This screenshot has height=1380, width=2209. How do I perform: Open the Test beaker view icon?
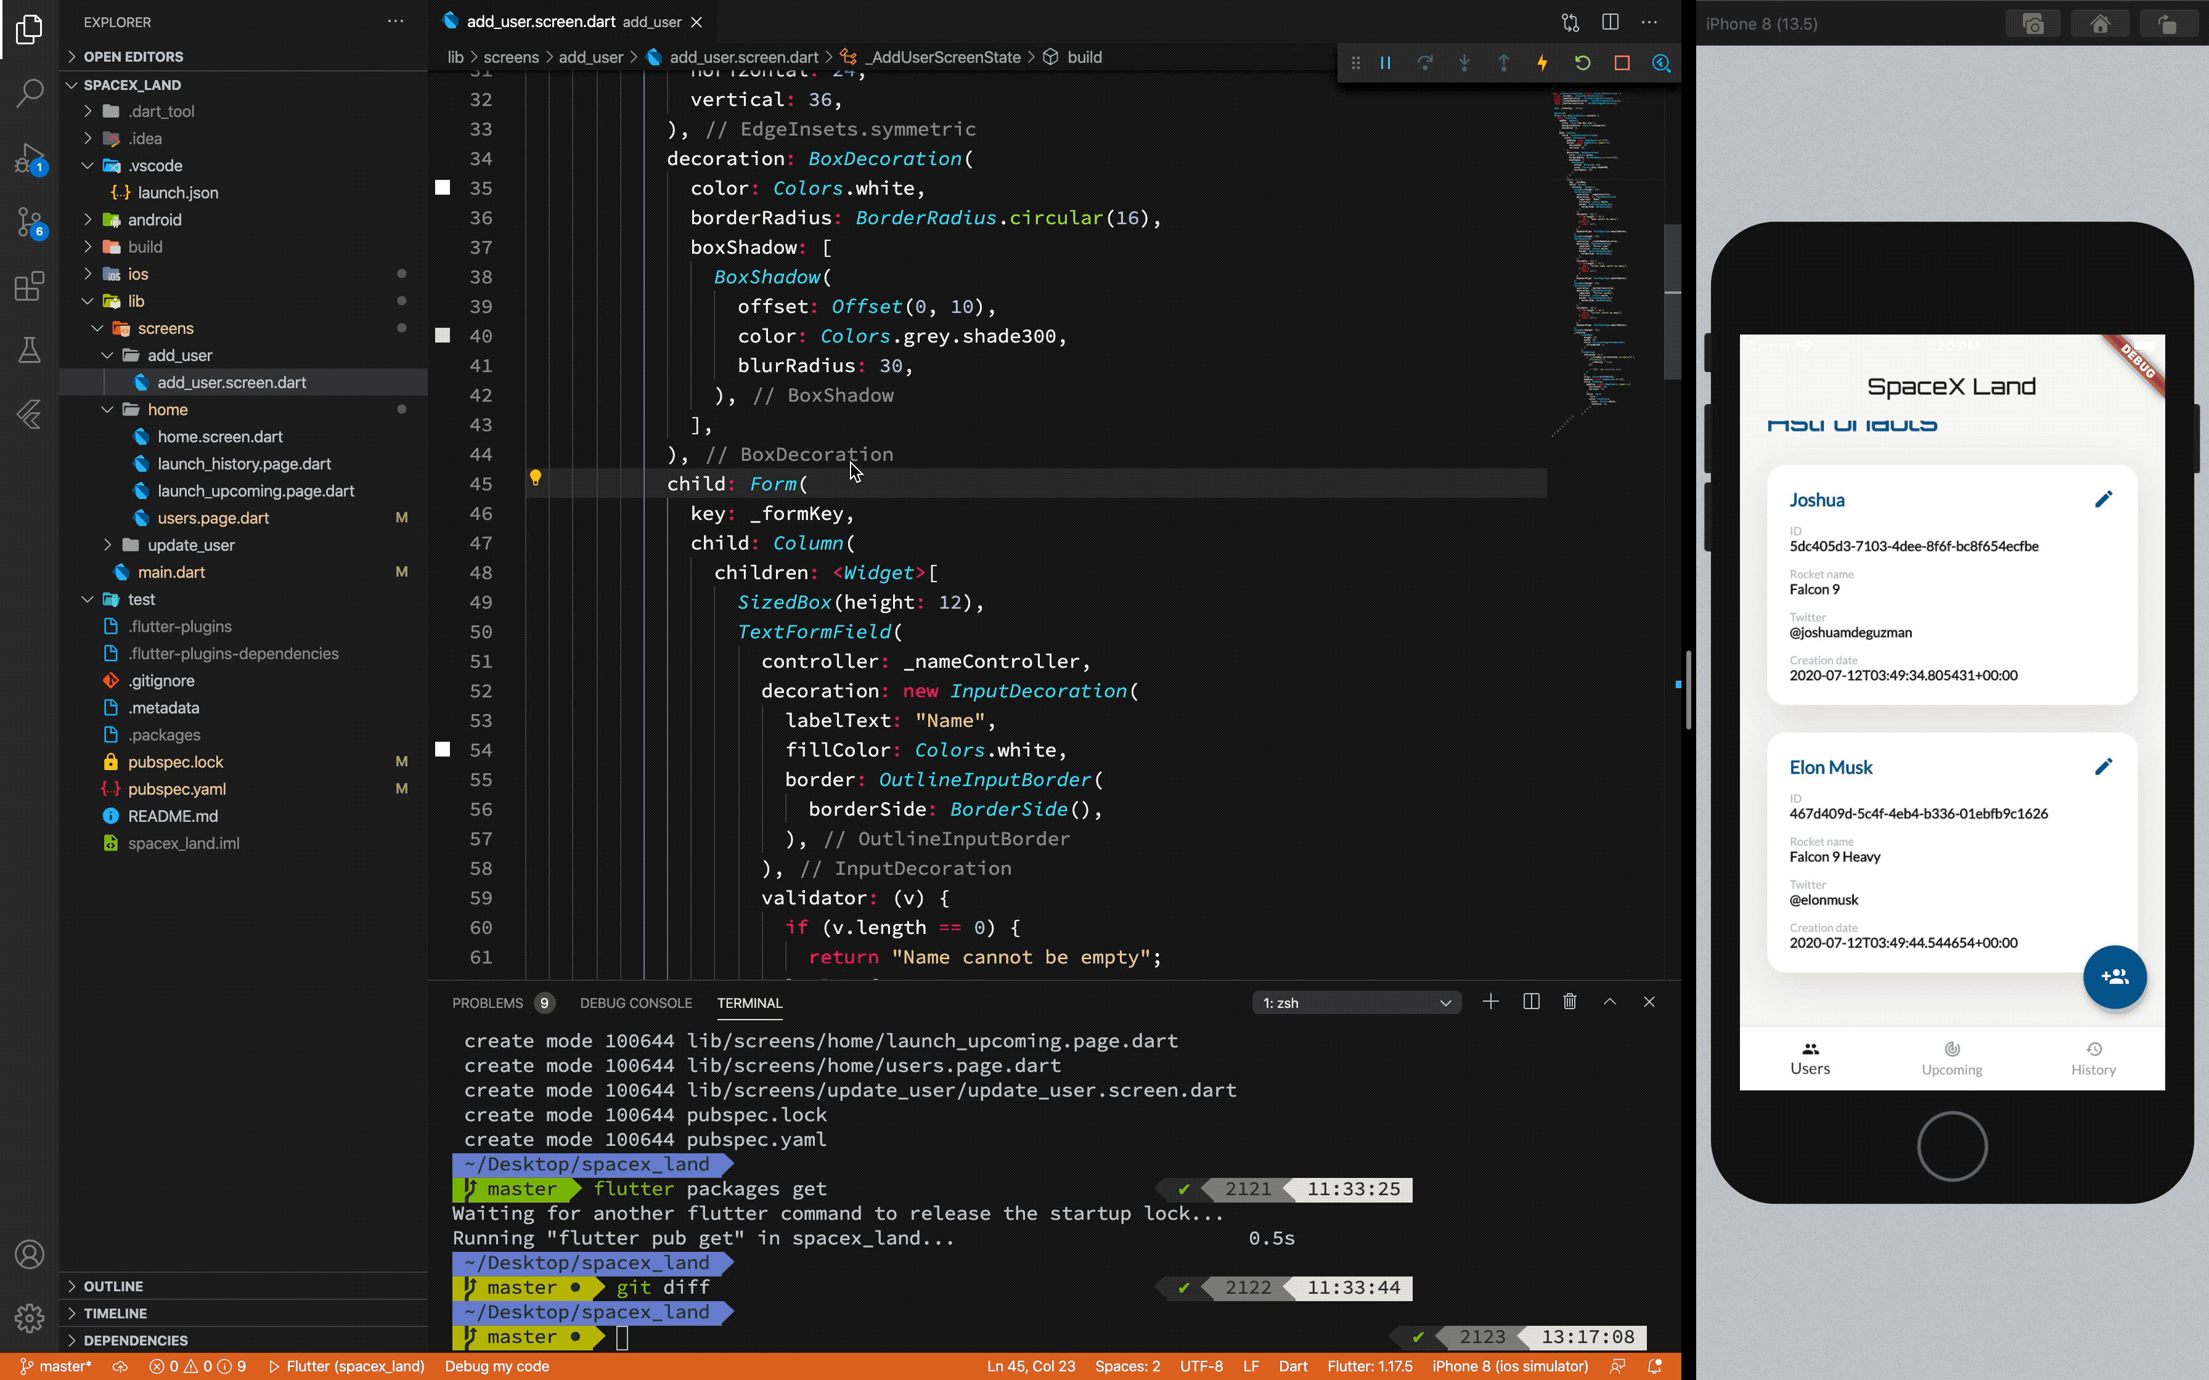pos(29,349)
